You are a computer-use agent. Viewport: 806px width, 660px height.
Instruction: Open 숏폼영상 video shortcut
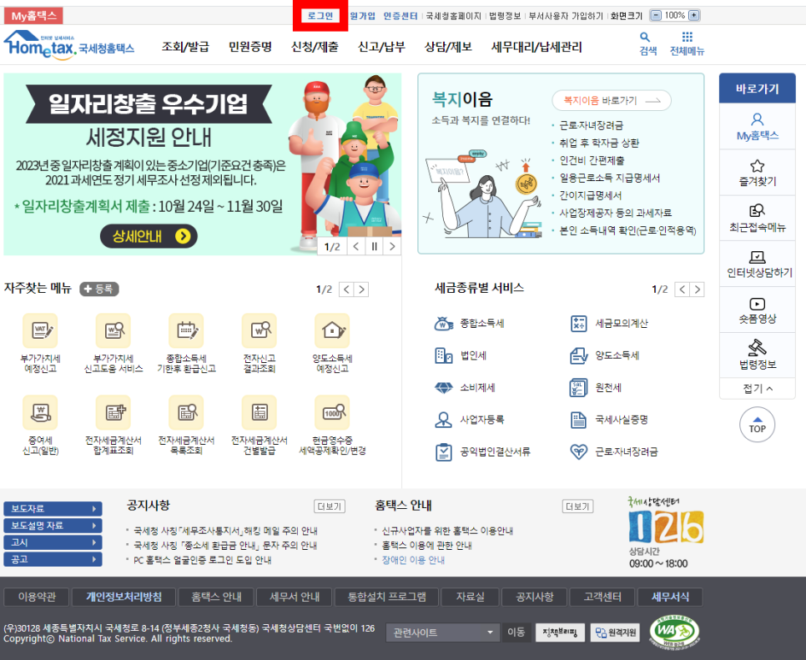757,310
